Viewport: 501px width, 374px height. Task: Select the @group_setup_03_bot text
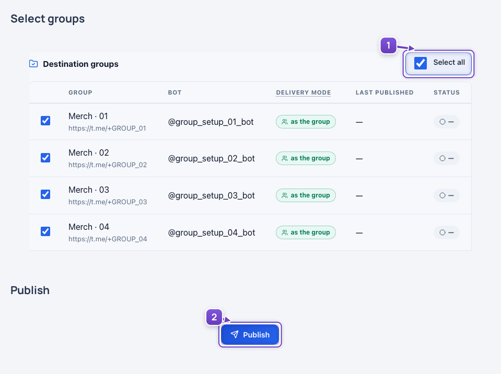point(211,196)
